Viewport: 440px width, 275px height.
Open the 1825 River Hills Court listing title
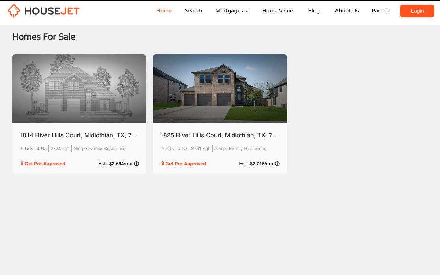click(219, 135)
